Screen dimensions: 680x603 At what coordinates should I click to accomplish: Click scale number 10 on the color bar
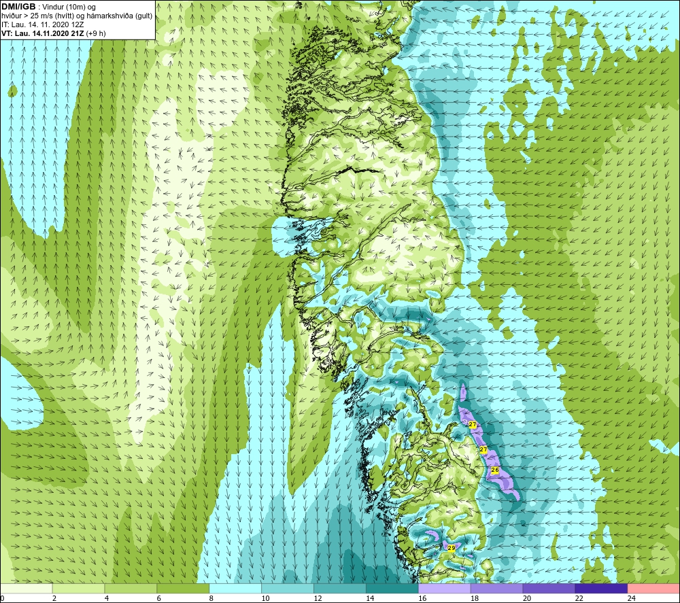[x=265, y=598]
